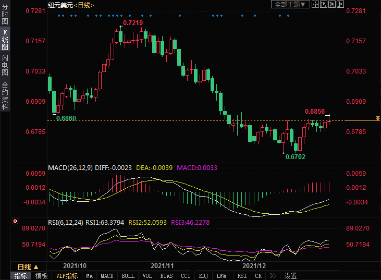Image resolution: width=381 pixels, height=280 pixels.
Task: Toggle the KDJ indicator
Action: [x=204, y=276]
